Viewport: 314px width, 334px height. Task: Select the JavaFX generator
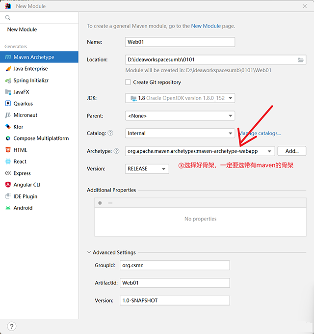point(39,92)
